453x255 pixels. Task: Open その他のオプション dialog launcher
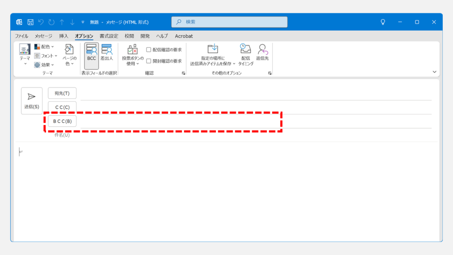click(270, 73)
